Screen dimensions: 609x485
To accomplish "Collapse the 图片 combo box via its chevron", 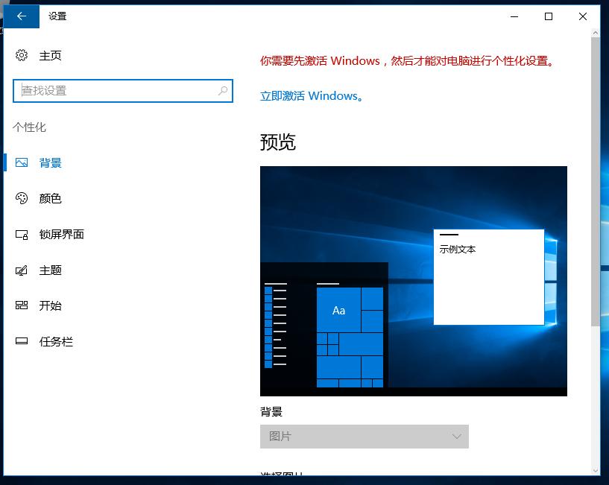I will click(456, 437).
